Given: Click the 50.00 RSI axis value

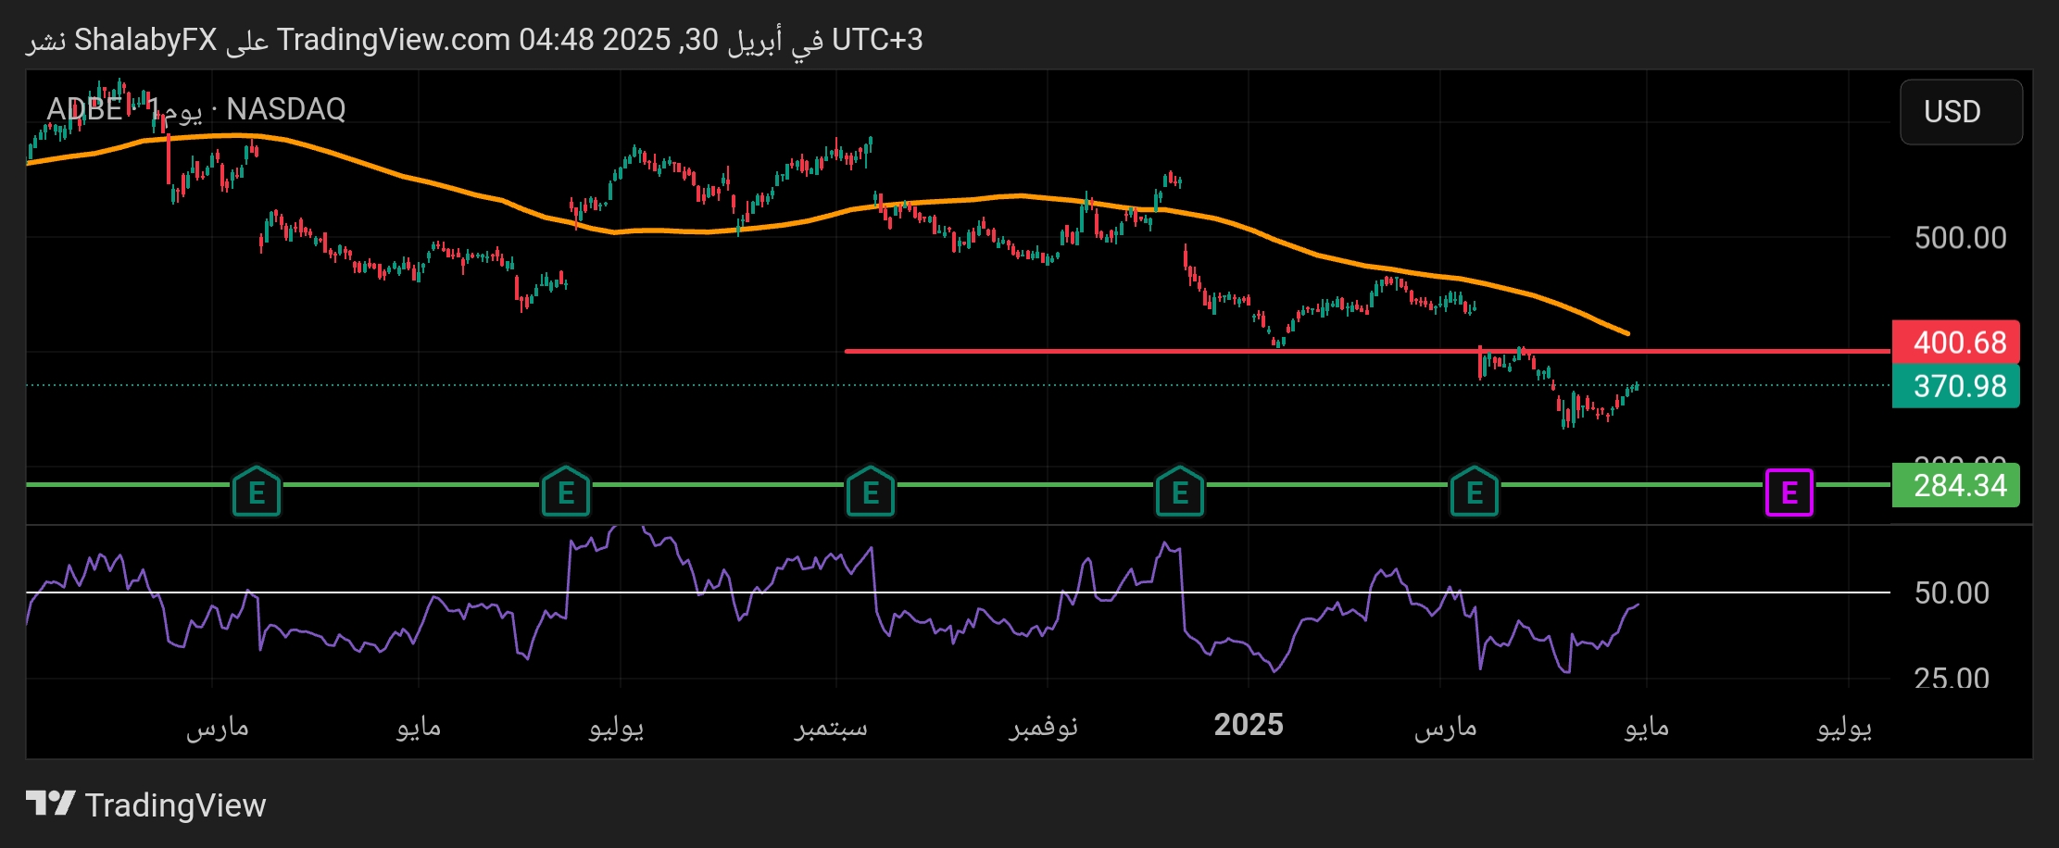Looking at the screenshot, I should coord(1952,592).
